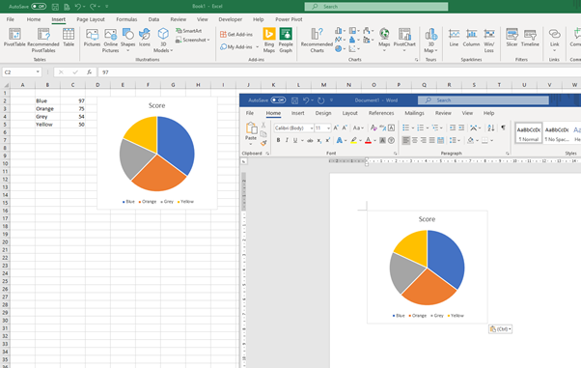Viewport: 581px width, 368px height.
Task: Toggle Show/Hide paragraph marks in Word
Action: tap(503, 127)
